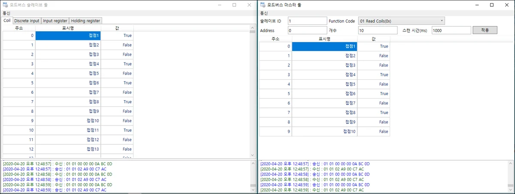Click the 적용 apply button
The image size is (515, 194).
click(485, 30)
